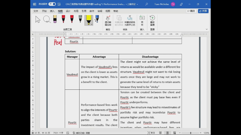Open the upload pending status dropdown in title bar
Viewport: 241px width, 135px height.
(137, 4)
